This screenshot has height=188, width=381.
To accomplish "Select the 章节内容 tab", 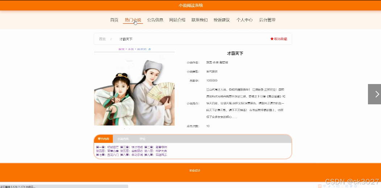I will [x=104, y=139].
